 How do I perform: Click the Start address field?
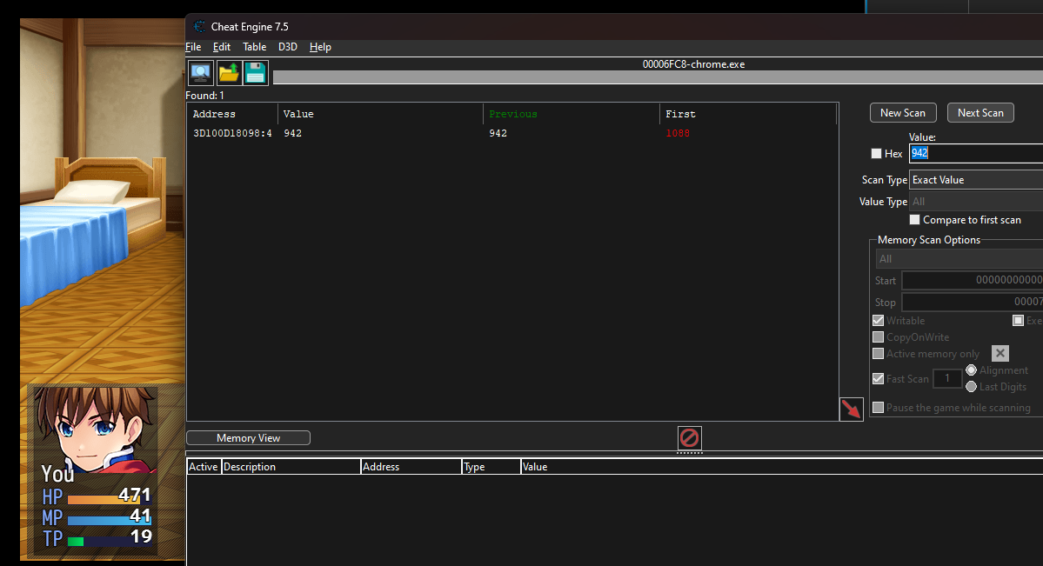[x=972, y=280]
